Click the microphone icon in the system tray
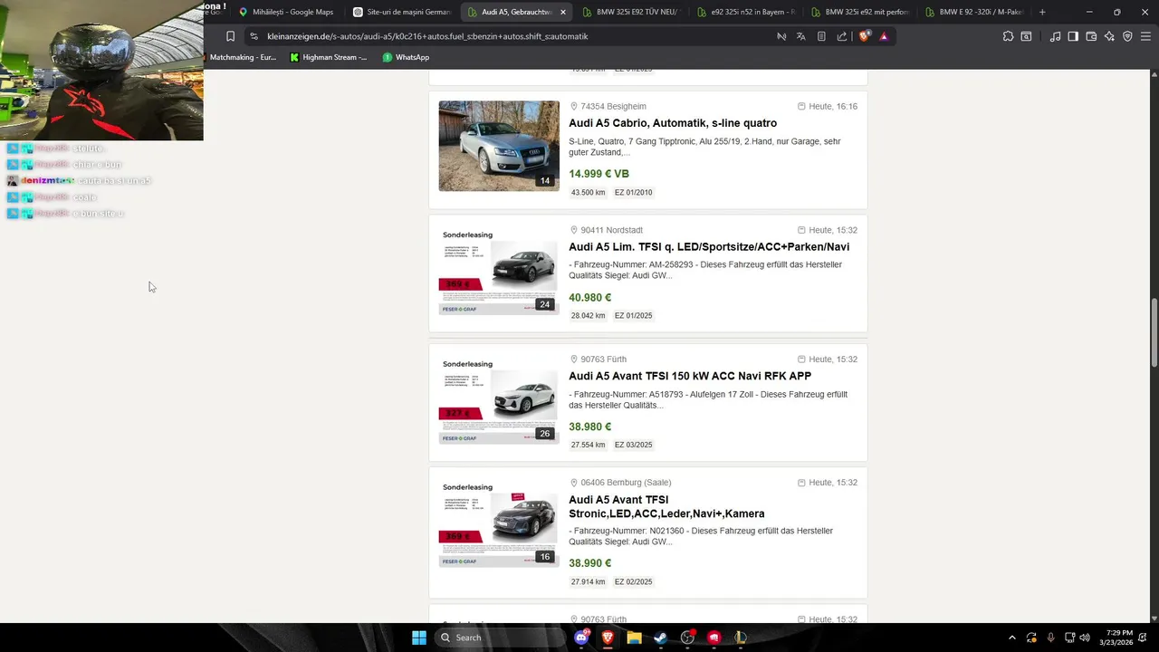Image resolution: width=1159 pixels, height=652 pixels. [1050, 638]
